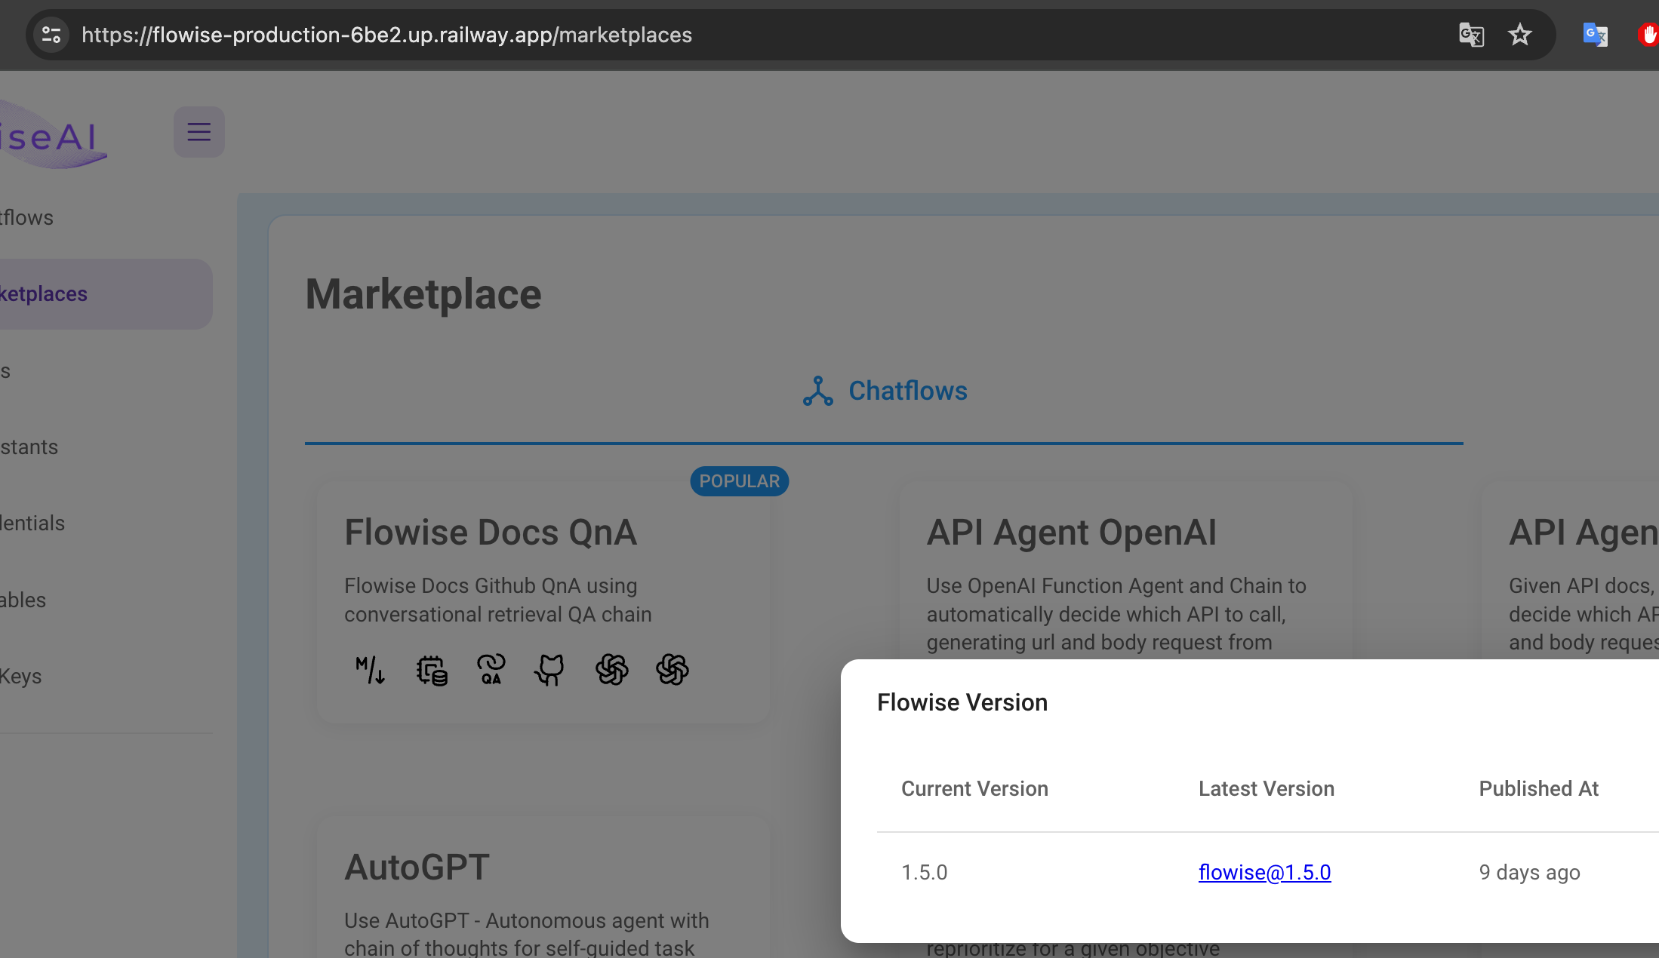Click the buffer/memory icon in Flowise Docs QnA

coord(431,669)
